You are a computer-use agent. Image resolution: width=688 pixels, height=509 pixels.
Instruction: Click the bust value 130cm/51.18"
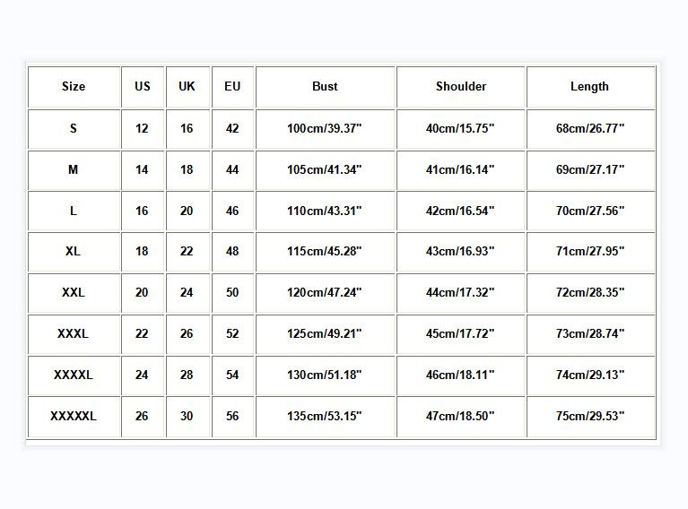pos(325,375)
